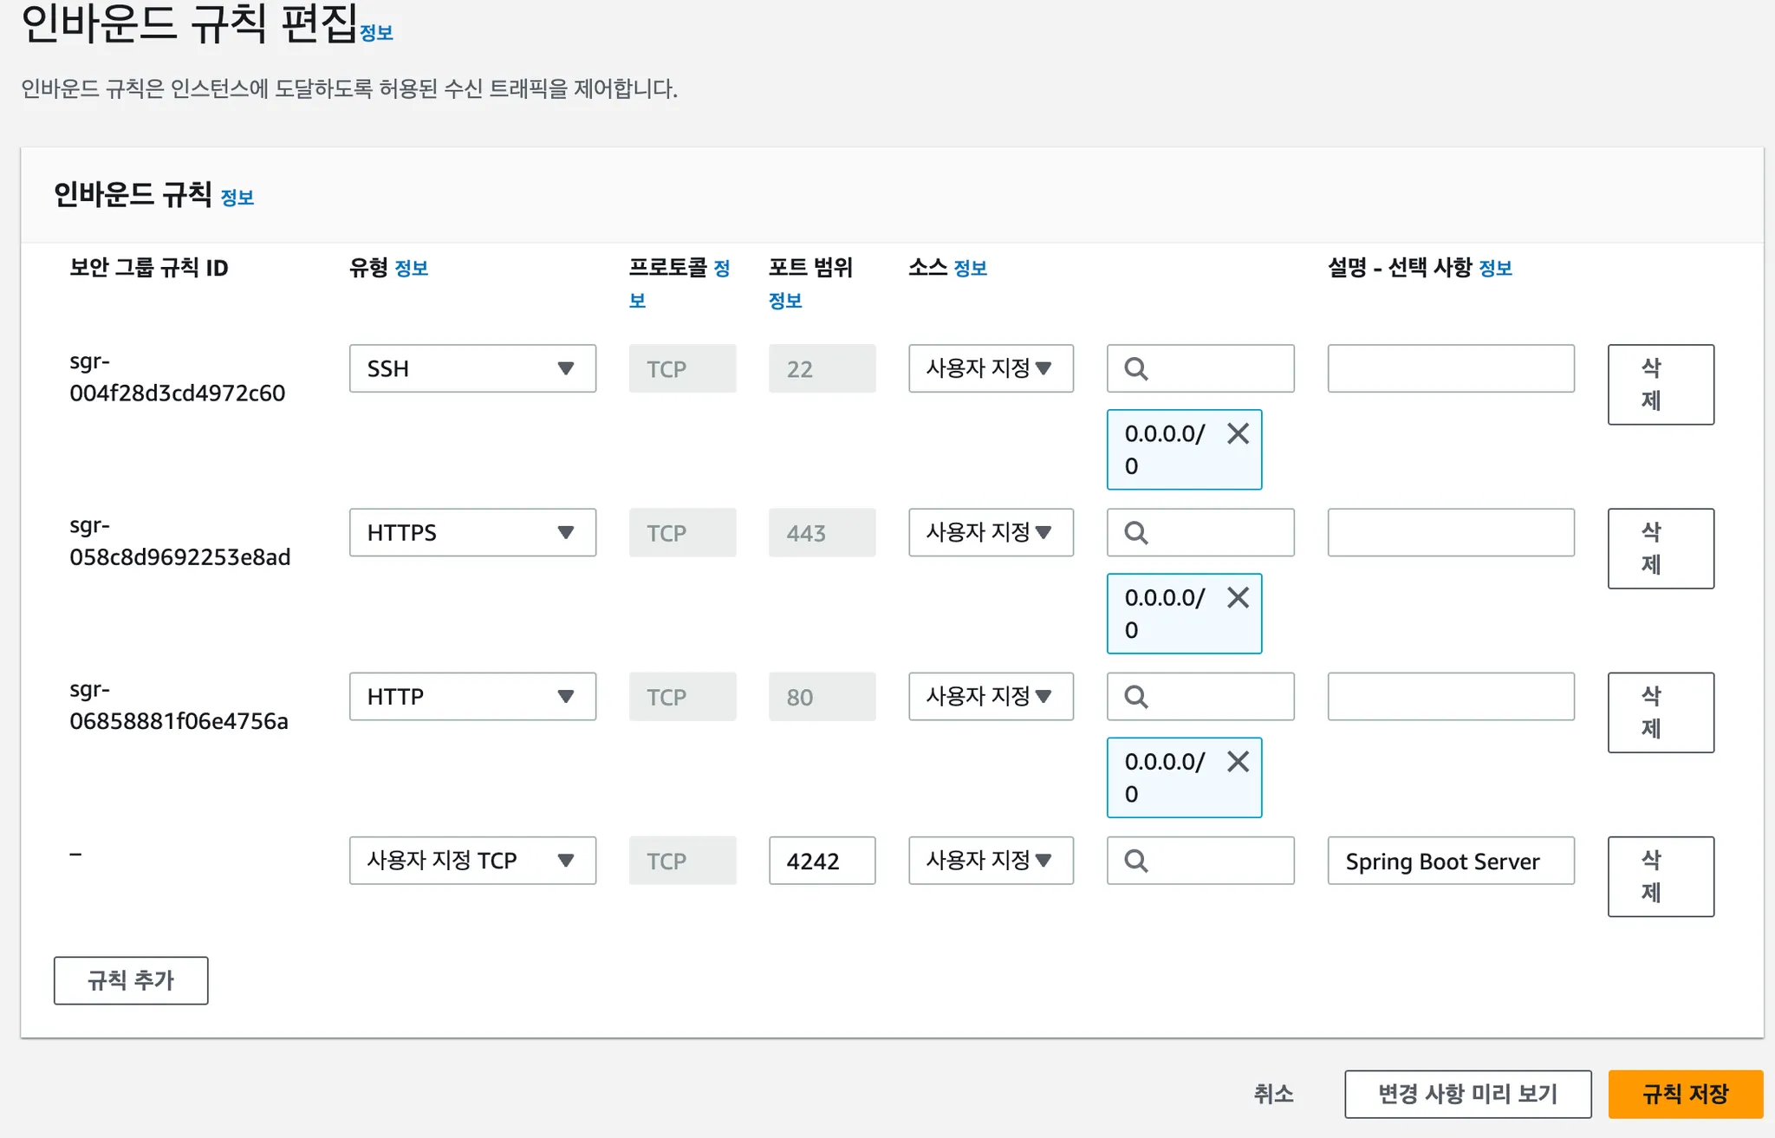
Task: Click the 규칙 추가 button
Action: point(131,980)
